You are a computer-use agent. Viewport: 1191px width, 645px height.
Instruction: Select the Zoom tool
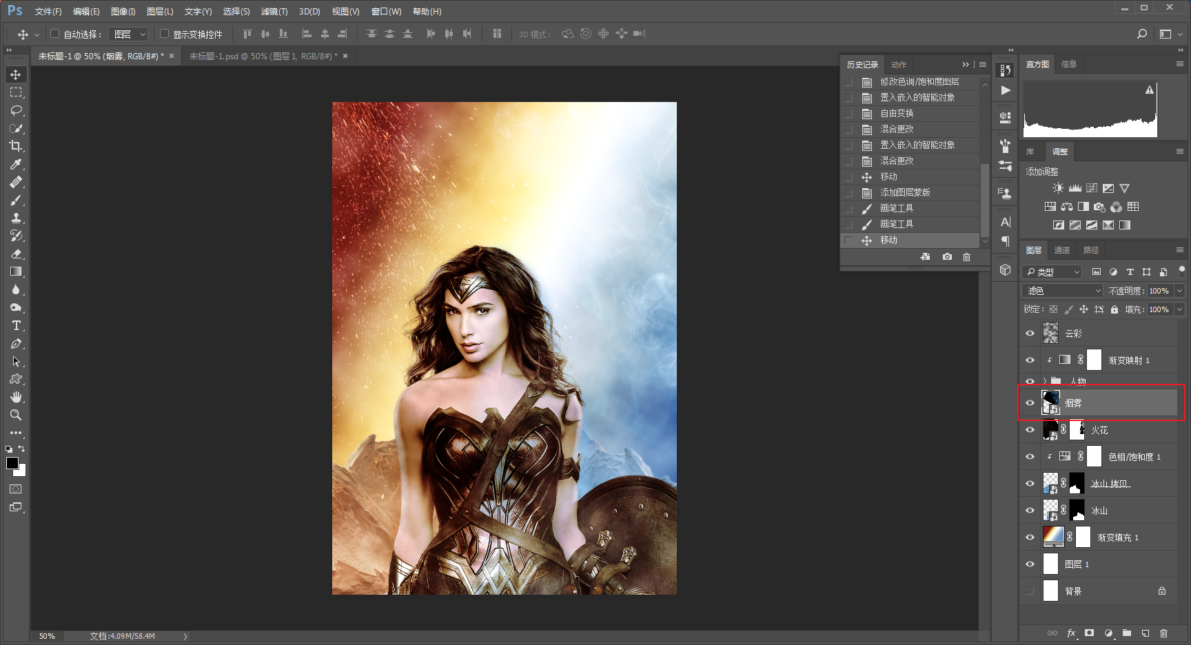coord(16,415)
